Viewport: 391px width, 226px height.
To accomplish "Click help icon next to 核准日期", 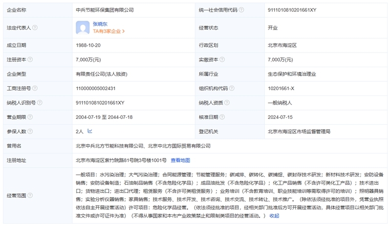I will click(x=222, y=117).
